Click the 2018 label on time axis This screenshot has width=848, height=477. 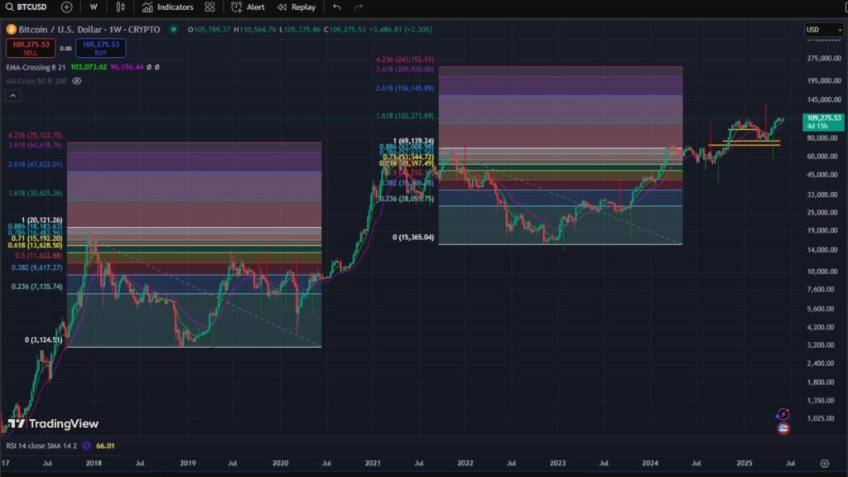pos(94,464)
